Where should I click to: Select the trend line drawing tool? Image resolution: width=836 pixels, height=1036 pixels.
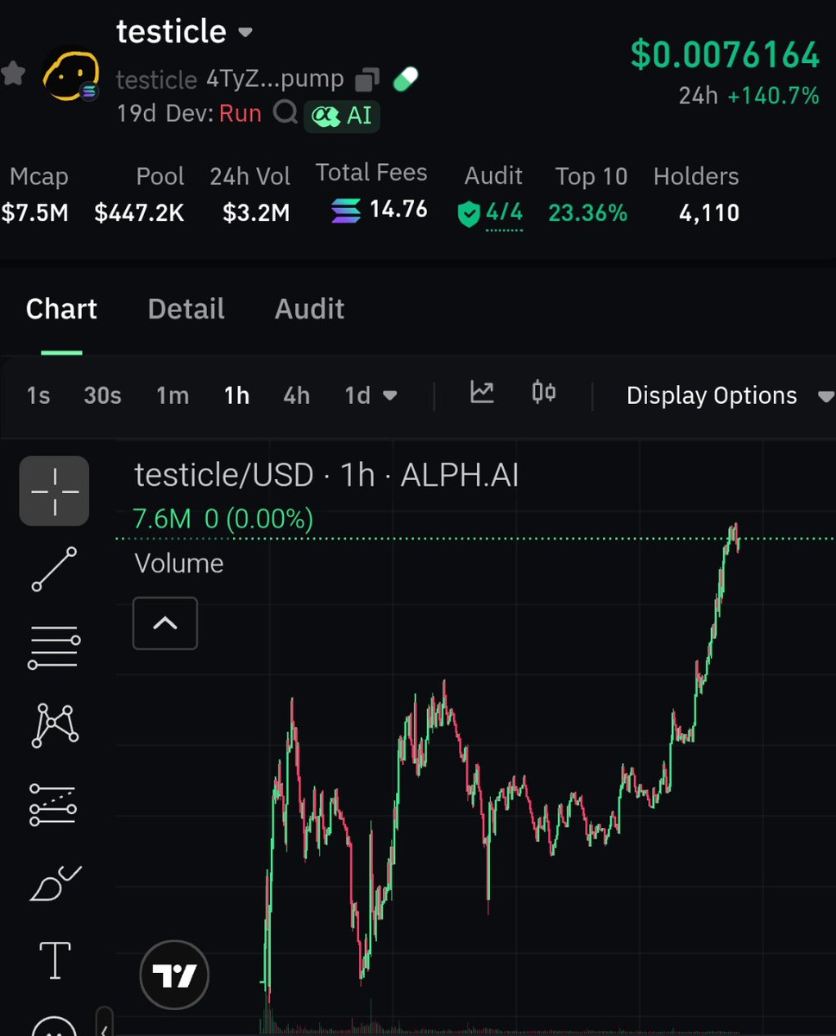tap(54, 569)
